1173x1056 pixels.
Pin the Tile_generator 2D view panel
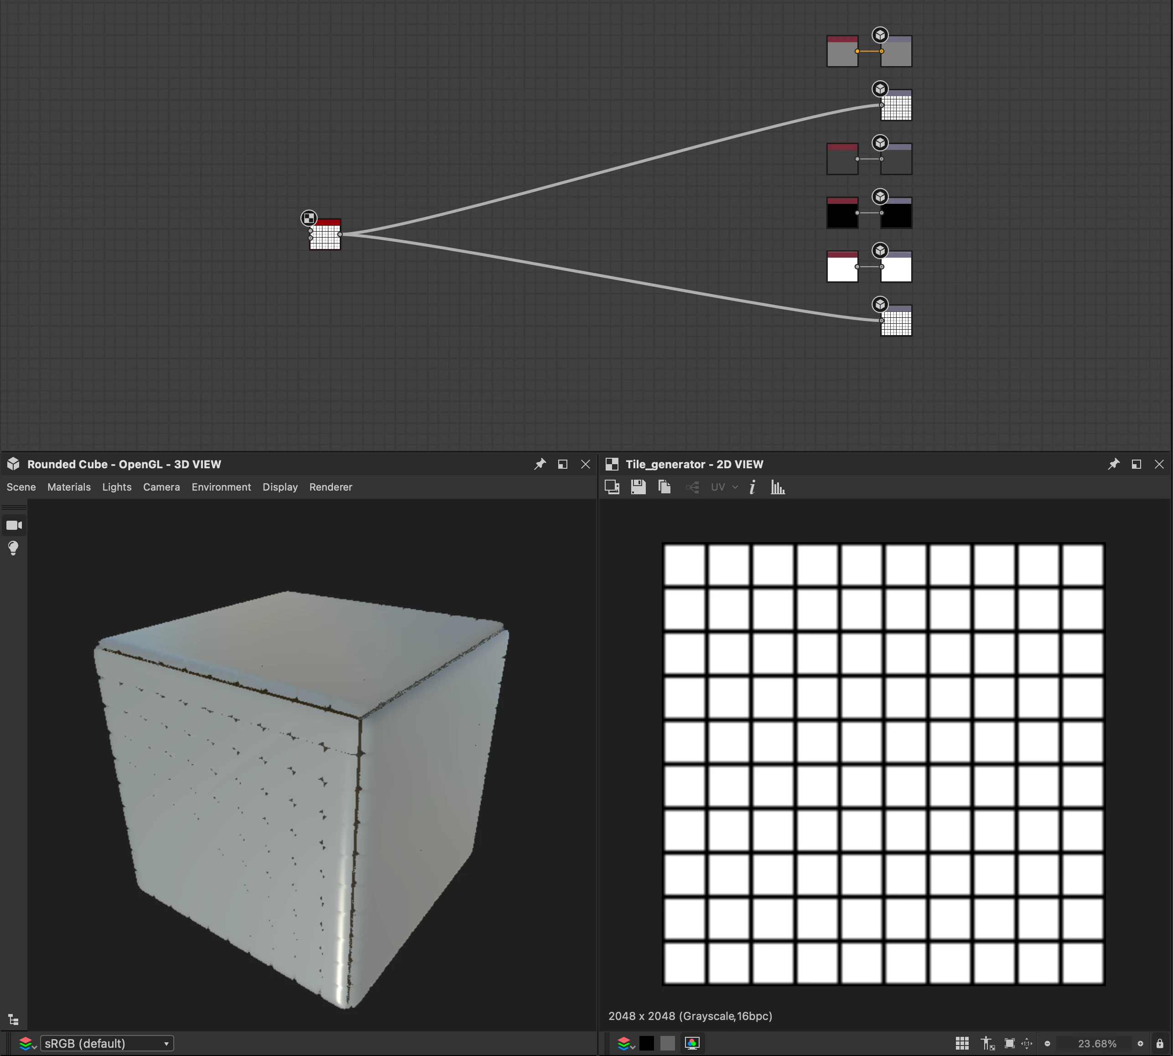(x=1113, y=464)
